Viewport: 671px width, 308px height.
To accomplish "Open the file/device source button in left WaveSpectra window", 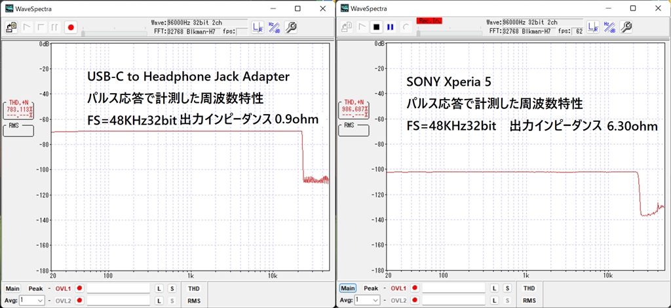I will coord(10,28).
